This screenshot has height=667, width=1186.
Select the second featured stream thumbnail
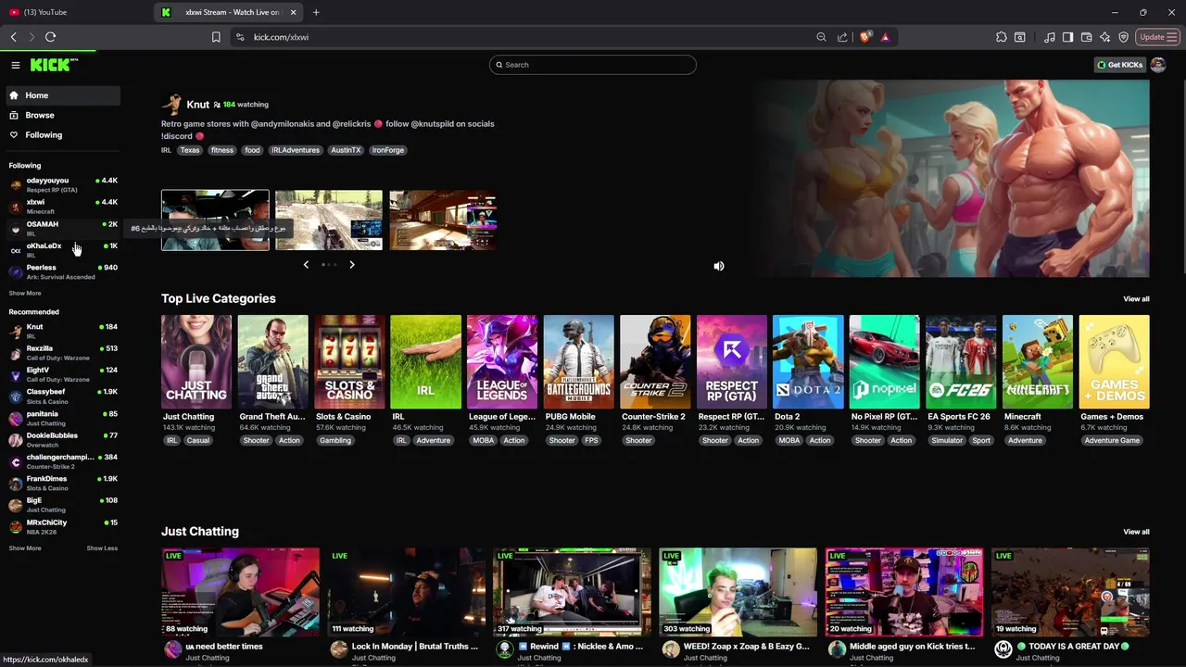coord(329,220)
